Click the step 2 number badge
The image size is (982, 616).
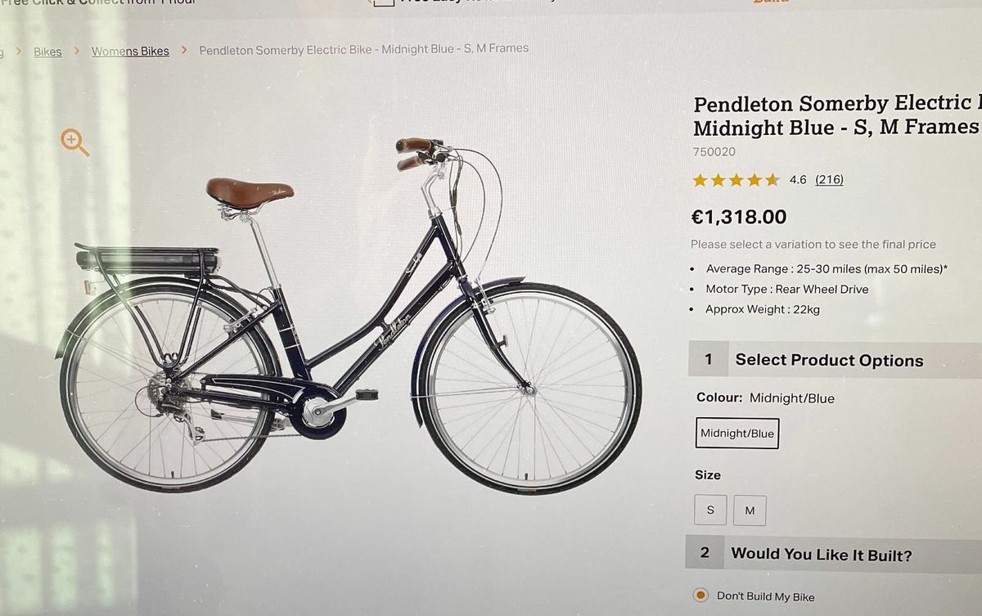(x=705, y=553)
